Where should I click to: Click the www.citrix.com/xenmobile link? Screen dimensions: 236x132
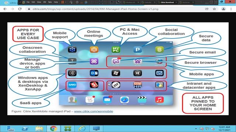(93, 111)
